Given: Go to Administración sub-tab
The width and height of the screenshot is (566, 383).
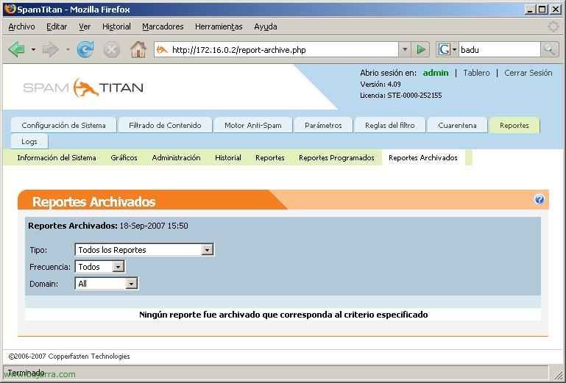Looking at the screenshot, I should click(x=176, y=157).
